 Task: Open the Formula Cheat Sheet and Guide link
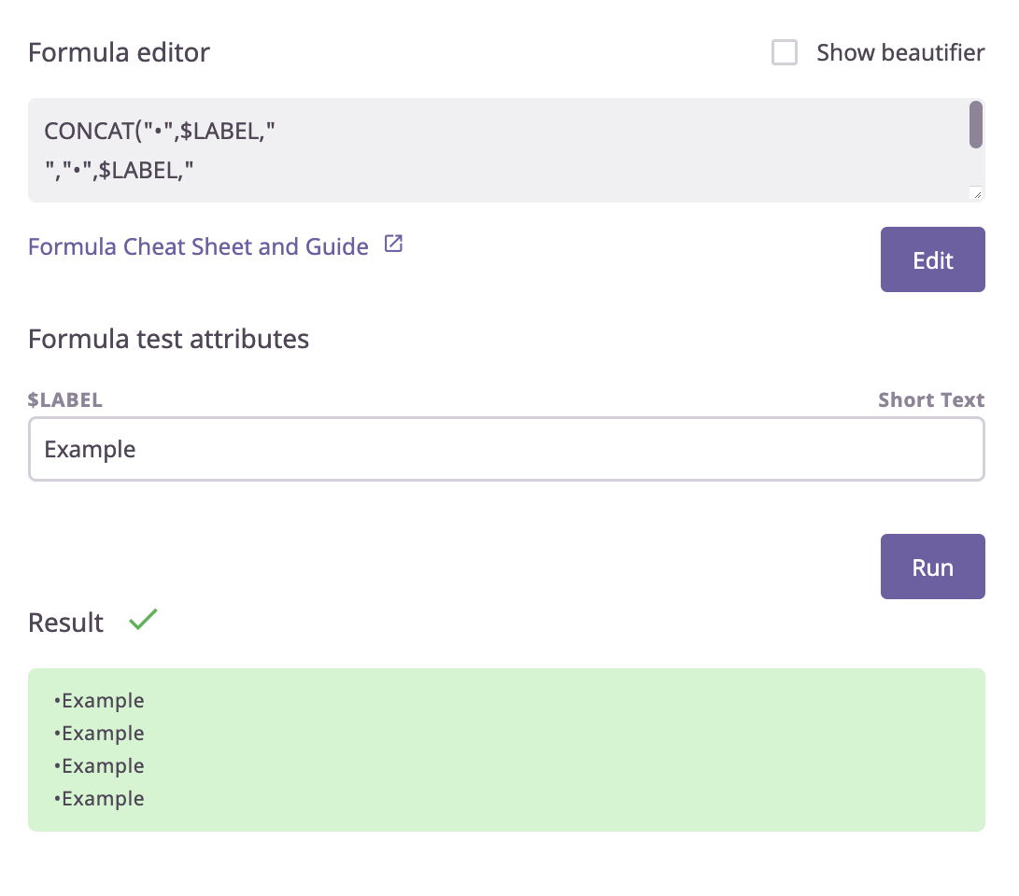198,246
